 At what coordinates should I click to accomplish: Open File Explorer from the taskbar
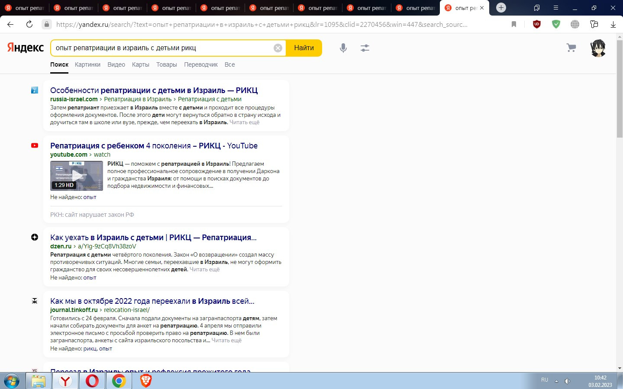click(39, 381)
